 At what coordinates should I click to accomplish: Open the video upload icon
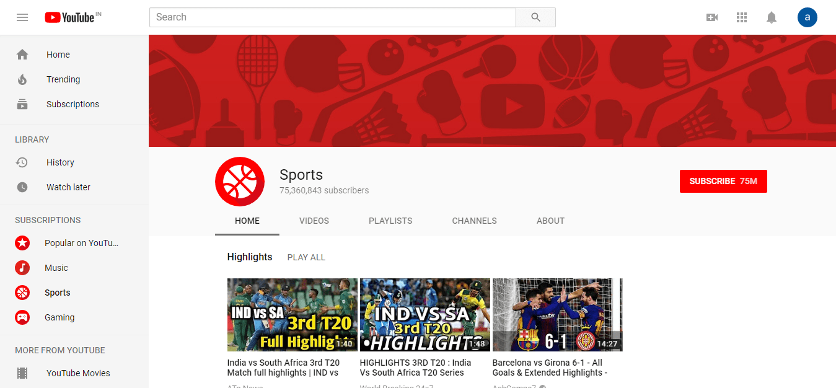(711, 17)
